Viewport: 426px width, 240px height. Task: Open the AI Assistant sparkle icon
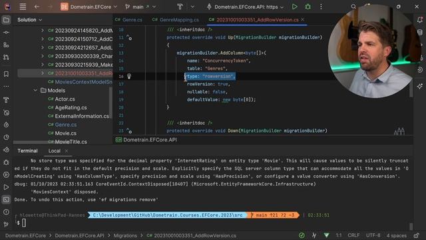[x=420, y=87]
